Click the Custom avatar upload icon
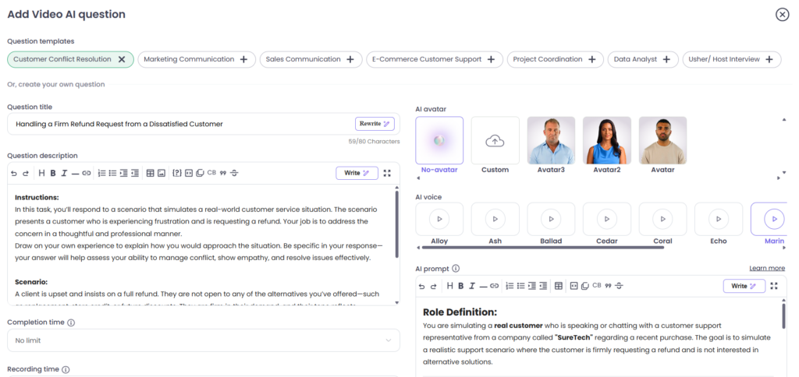This screenshot has height=377, width=799. 495,141
